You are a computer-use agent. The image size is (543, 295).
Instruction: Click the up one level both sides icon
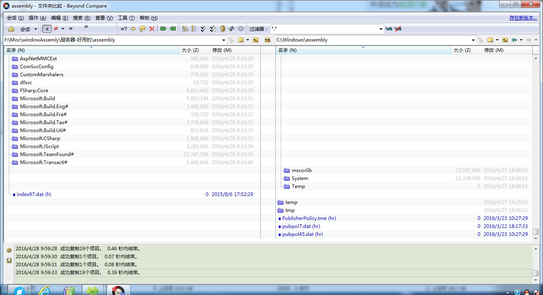pyautogui.click(x=268, y=40)
